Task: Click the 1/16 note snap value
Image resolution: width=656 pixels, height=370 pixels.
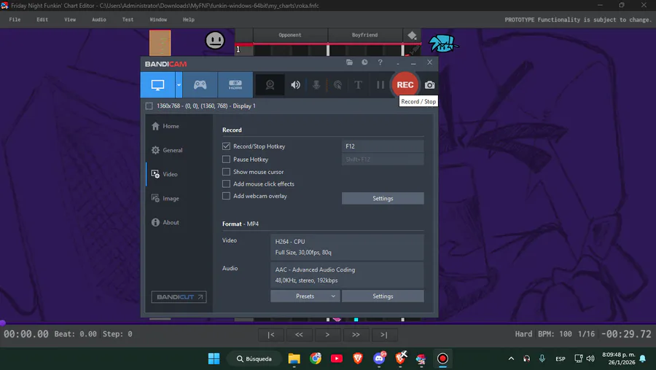Action: coord(586,334)
